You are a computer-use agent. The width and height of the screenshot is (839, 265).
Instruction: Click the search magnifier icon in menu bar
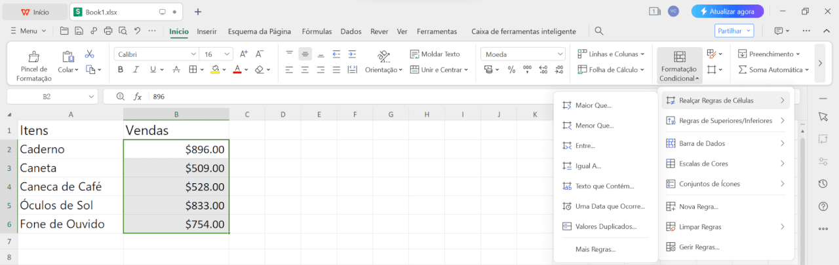tap(599, 31)
